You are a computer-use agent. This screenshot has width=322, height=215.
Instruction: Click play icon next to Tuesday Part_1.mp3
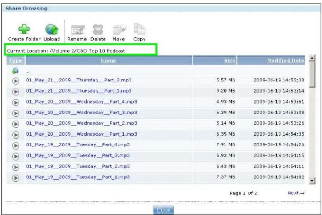16,178
